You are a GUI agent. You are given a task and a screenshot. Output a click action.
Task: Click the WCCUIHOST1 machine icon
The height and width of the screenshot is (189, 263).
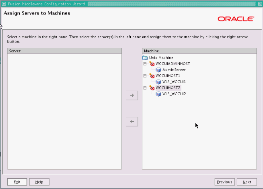pyautogui.click(x=152, y=76)
